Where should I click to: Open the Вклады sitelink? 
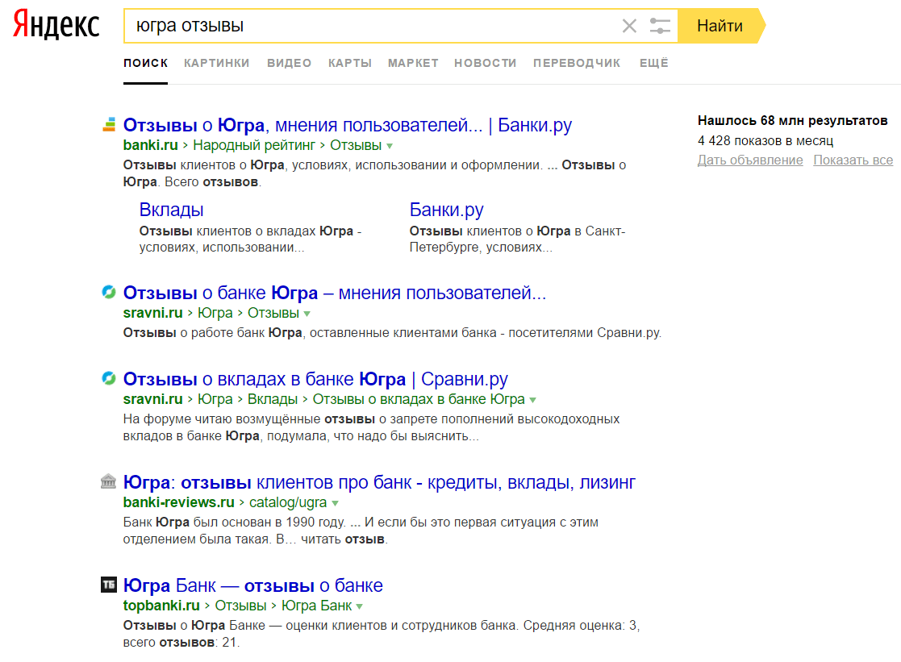171,210
